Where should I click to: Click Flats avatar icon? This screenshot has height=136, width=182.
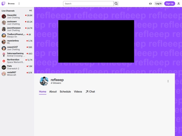(x=4, y=67)
